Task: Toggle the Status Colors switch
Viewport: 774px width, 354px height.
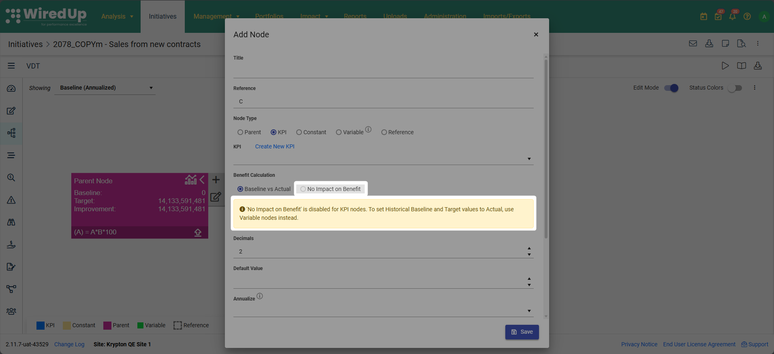Action: pyautogui.click(x=735, y=88)
